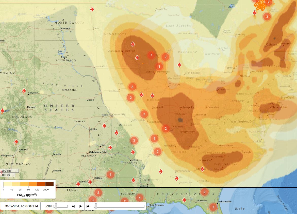
Task: Click the darkest brown 250+ legend swatch
Action: (x=49, y=184)
